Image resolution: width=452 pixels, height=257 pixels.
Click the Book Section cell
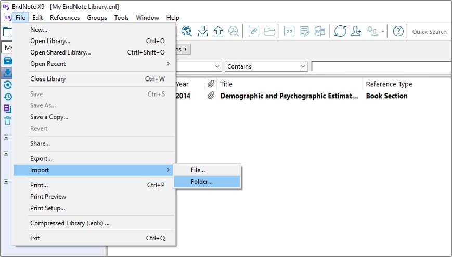[386, 96]
